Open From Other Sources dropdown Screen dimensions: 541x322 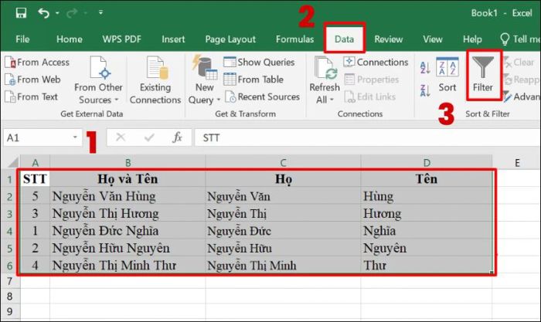(98, 80)
